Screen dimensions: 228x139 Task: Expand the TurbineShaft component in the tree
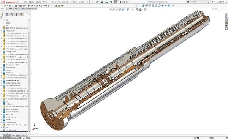(x=1, y=28)
